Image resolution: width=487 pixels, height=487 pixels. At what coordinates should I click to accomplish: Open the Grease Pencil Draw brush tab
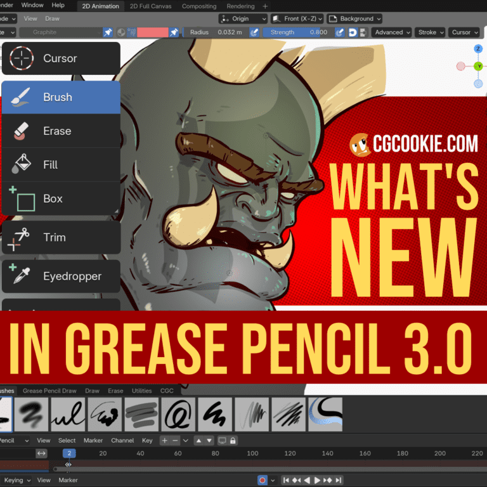(49, 391)
